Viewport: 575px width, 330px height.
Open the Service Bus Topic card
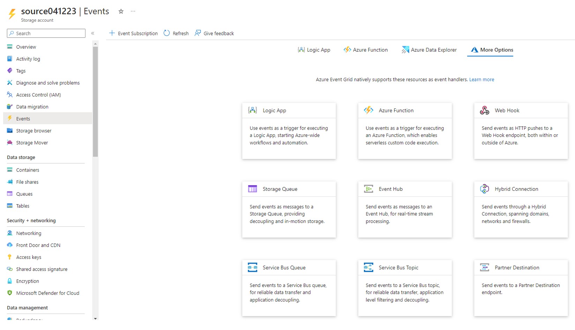point(405,288)
